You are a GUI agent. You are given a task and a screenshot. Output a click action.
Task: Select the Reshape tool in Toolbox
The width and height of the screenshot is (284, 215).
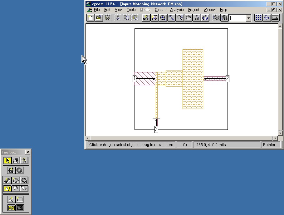[x=16, y=160]
